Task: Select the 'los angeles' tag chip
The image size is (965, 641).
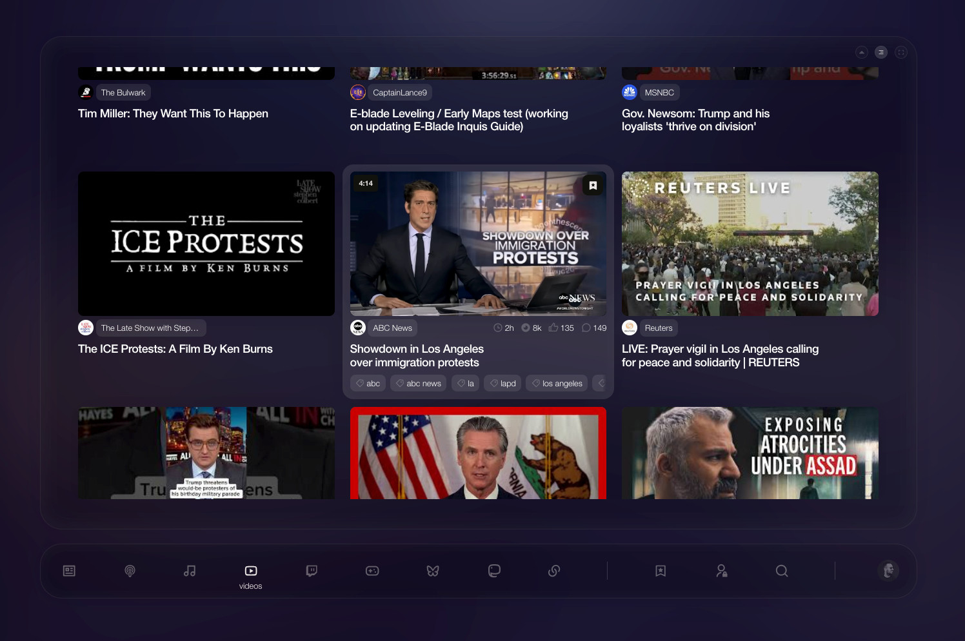Action: [557, 383]
